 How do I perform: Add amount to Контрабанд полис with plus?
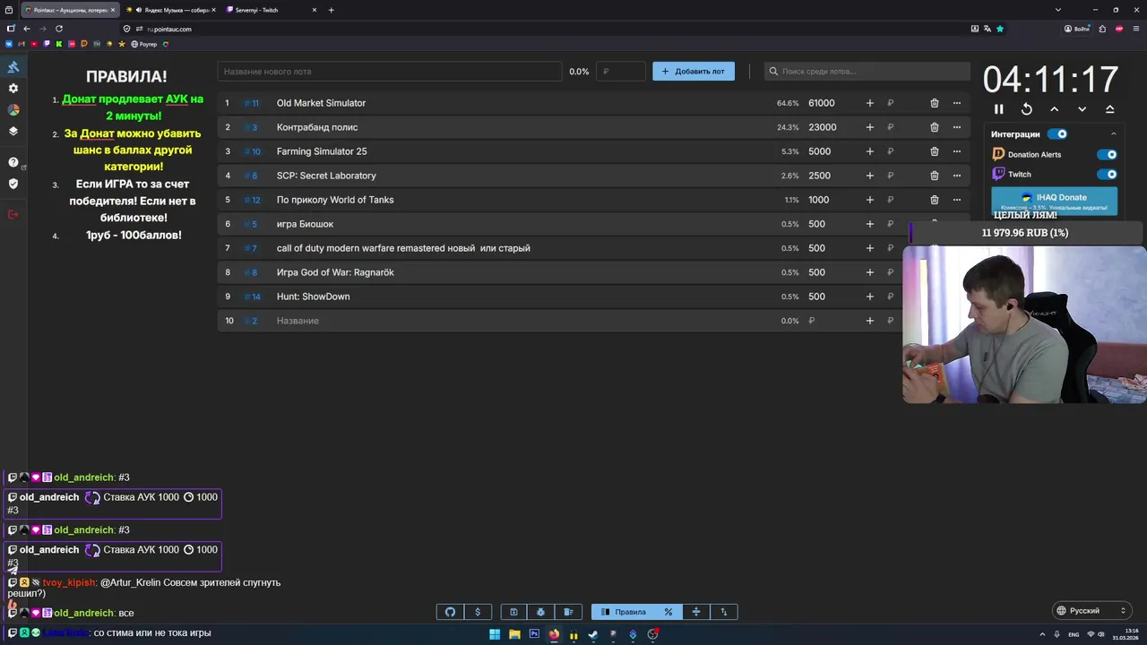click(869, 127)
